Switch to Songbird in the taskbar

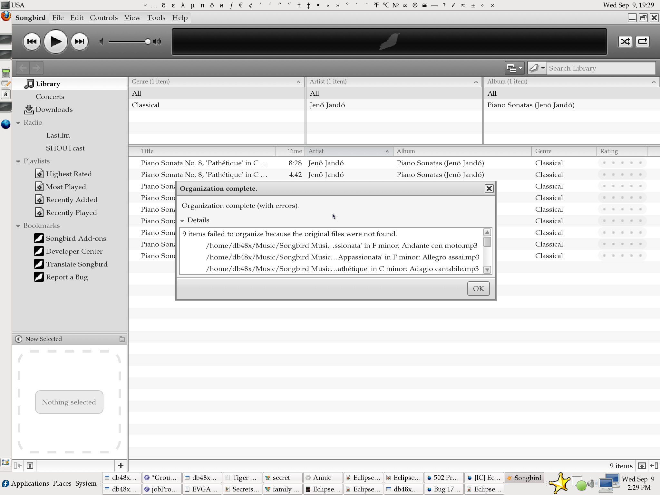coord(524,478)
